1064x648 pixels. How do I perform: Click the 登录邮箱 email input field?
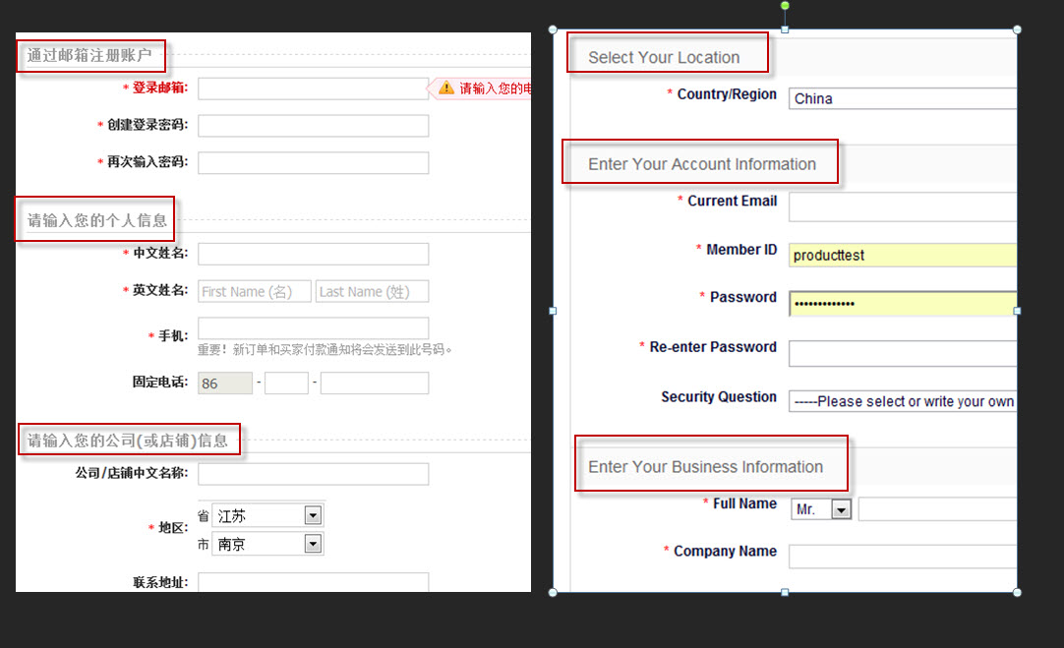coord(313,88)
